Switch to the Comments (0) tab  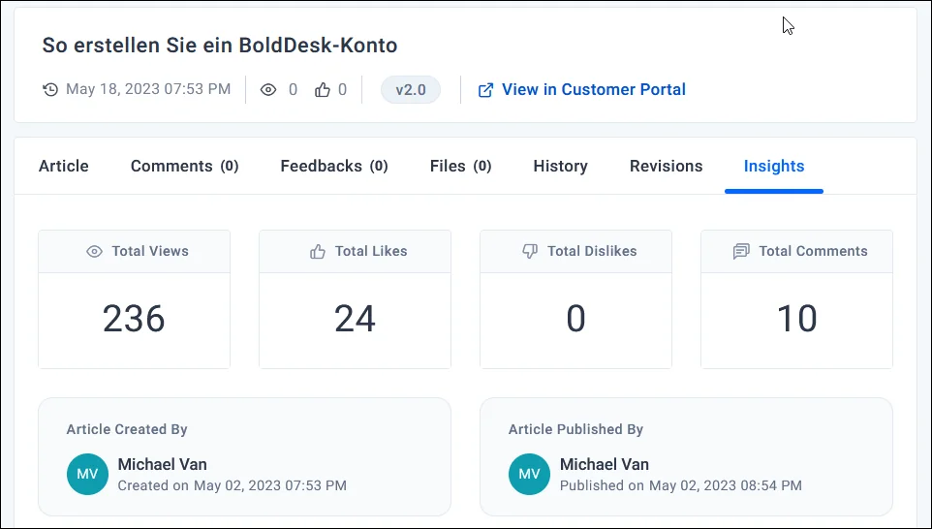coord(184,166)
